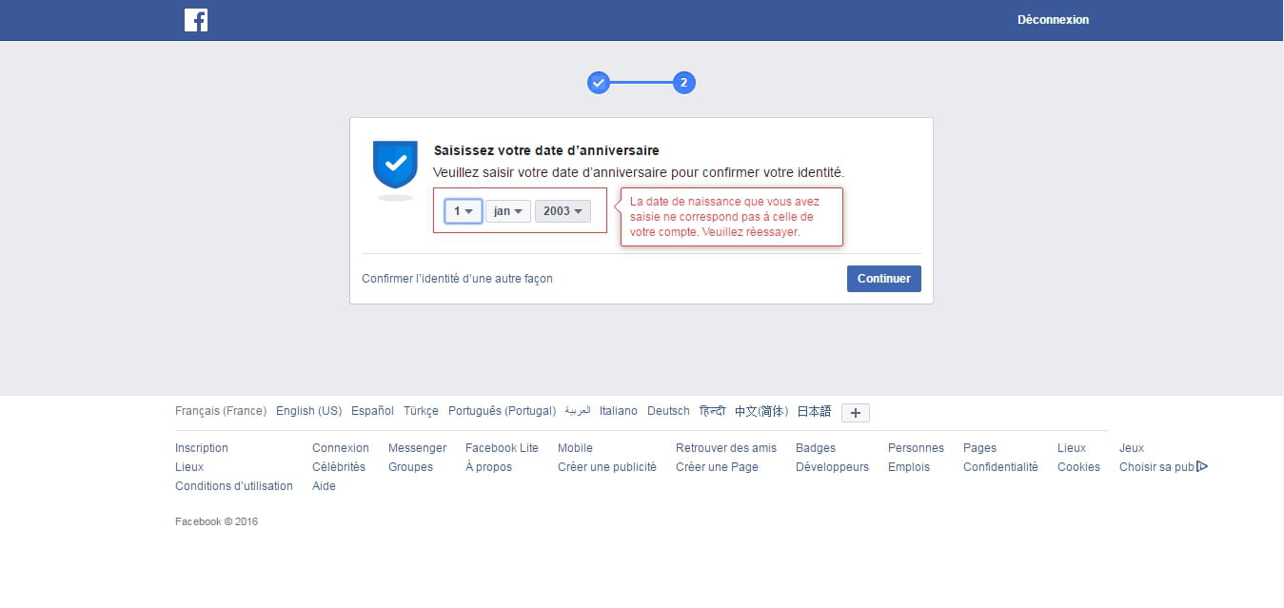Open the Développeurs footer link
Viewport: 1284px width, 608px height.
pyautogui.click(x=832, y=467)
